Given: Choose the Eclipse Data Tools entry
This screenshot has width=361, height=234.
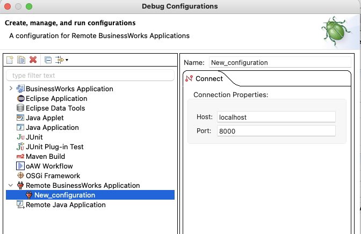Looking at the screenshot, I should point(55,108).
